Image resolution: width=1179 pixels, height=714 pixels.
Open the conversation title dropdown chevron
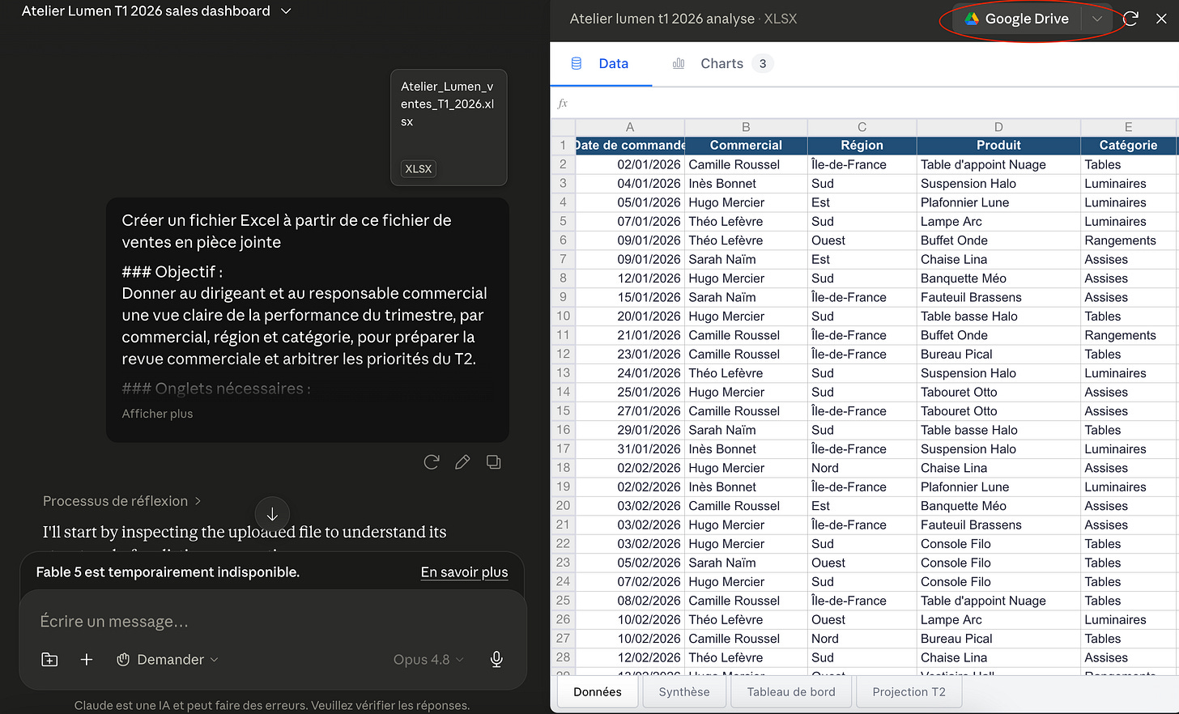[x=286, y=11]
